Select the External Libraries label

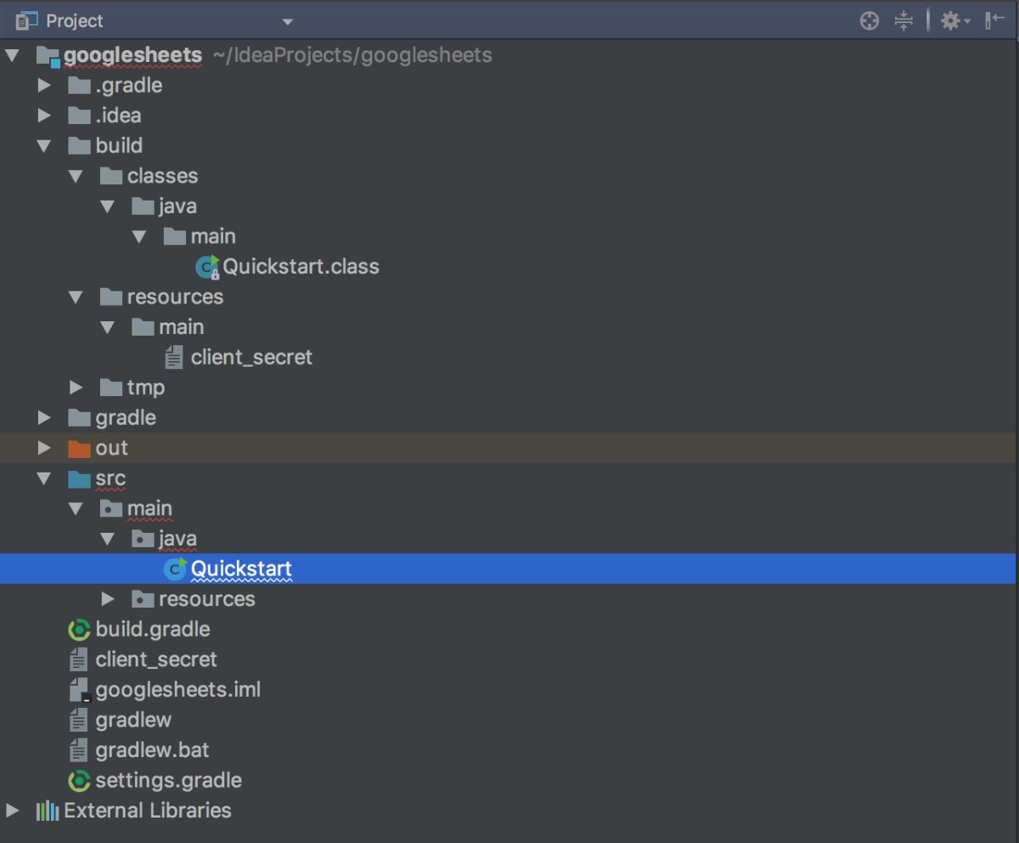click(x=148, y=811)
